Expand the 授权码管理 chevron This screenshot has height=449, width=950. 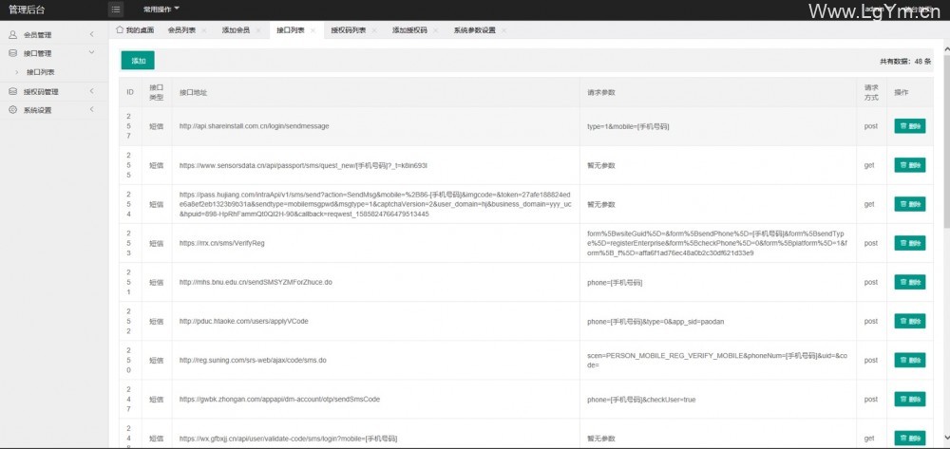[x=91, y=91]
